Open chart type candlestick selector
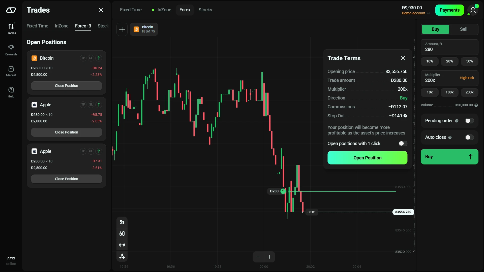 [x=122, y=233]
